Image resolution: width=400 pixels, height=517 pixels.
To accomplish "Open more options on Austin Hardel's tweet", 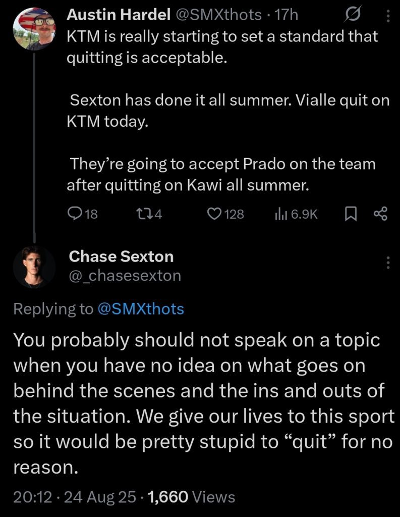I will [x=388, y=17].
